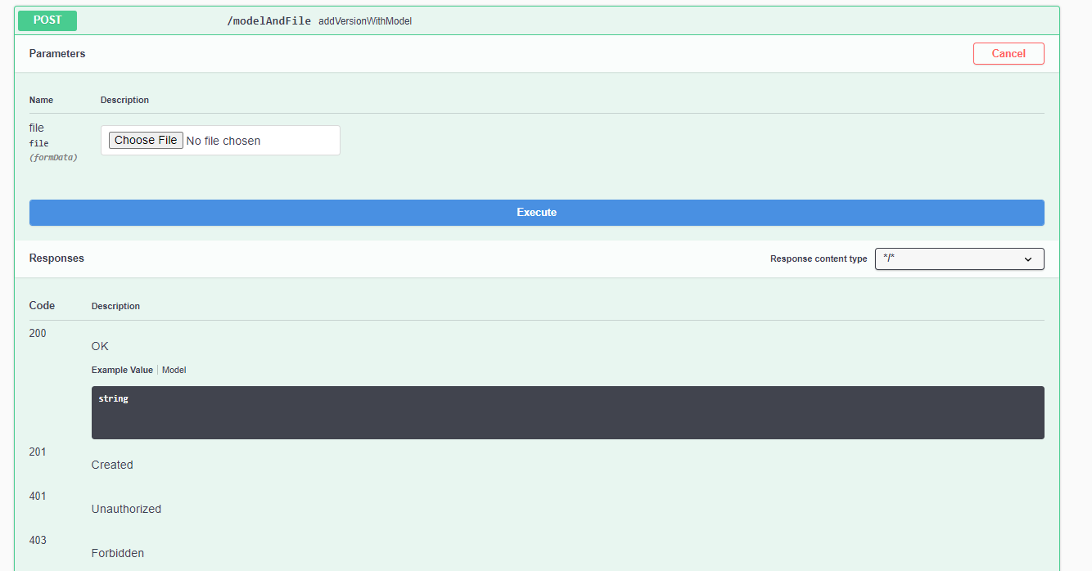
Task: Execute the API request
Action: point(537,213)
